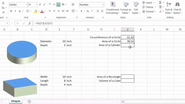The width and height of the screenshot is (185, 104).
Task: Open Format cells menu
Action: pyautogui.click(x=149, y=12)
